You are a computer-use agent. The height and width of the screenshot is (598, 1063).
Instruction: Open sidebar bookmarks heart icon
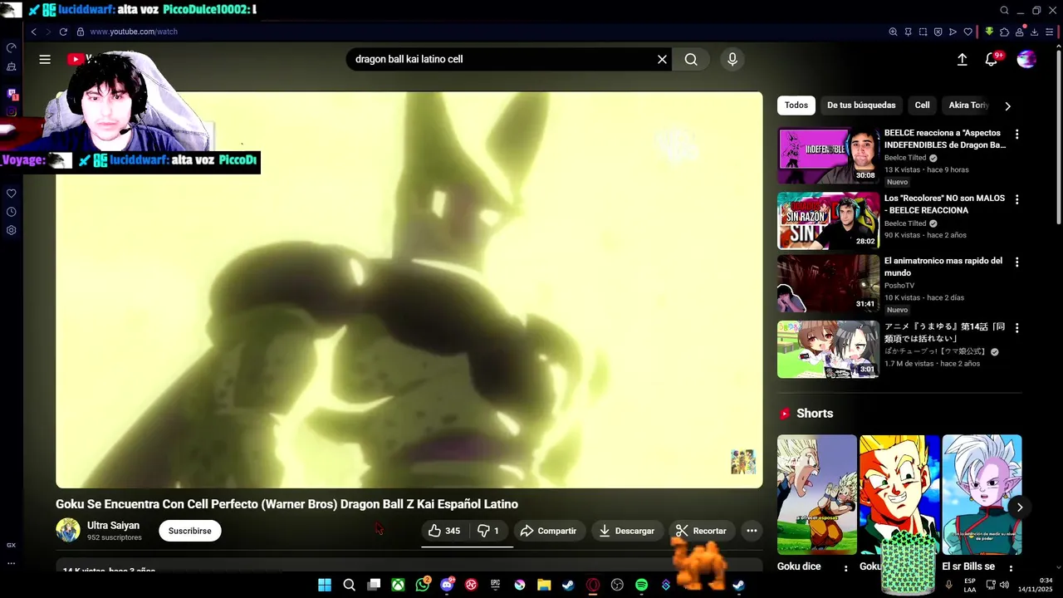(x=12, y=194)
